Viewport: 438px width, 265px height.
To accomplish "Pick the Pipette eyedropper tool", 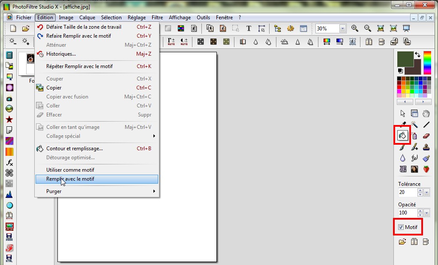I will 402,125.
